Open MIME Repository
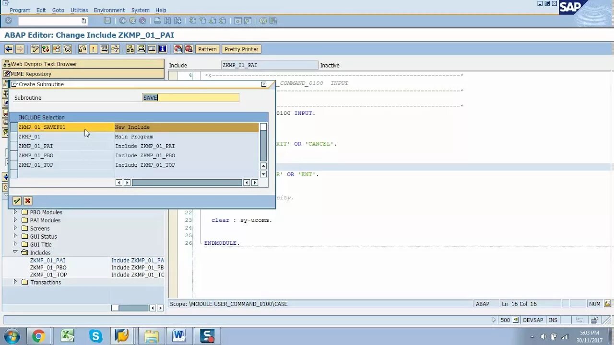 click(x=83, y=74)
